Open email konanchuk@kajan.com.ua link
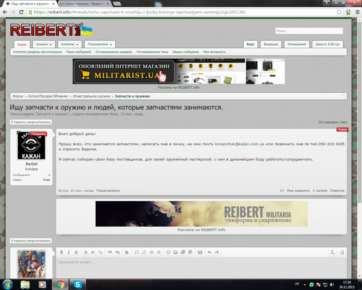Viewport: 362px width, 290px height. pos(240,144)
